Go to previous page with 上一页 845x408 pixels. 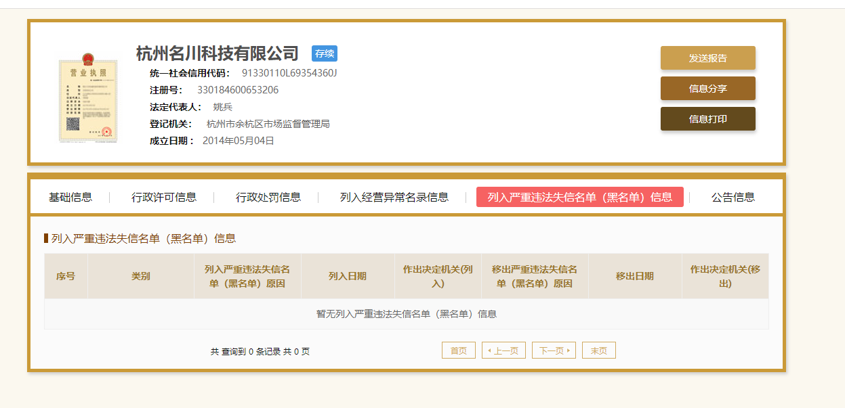click(x=503, y=350)
